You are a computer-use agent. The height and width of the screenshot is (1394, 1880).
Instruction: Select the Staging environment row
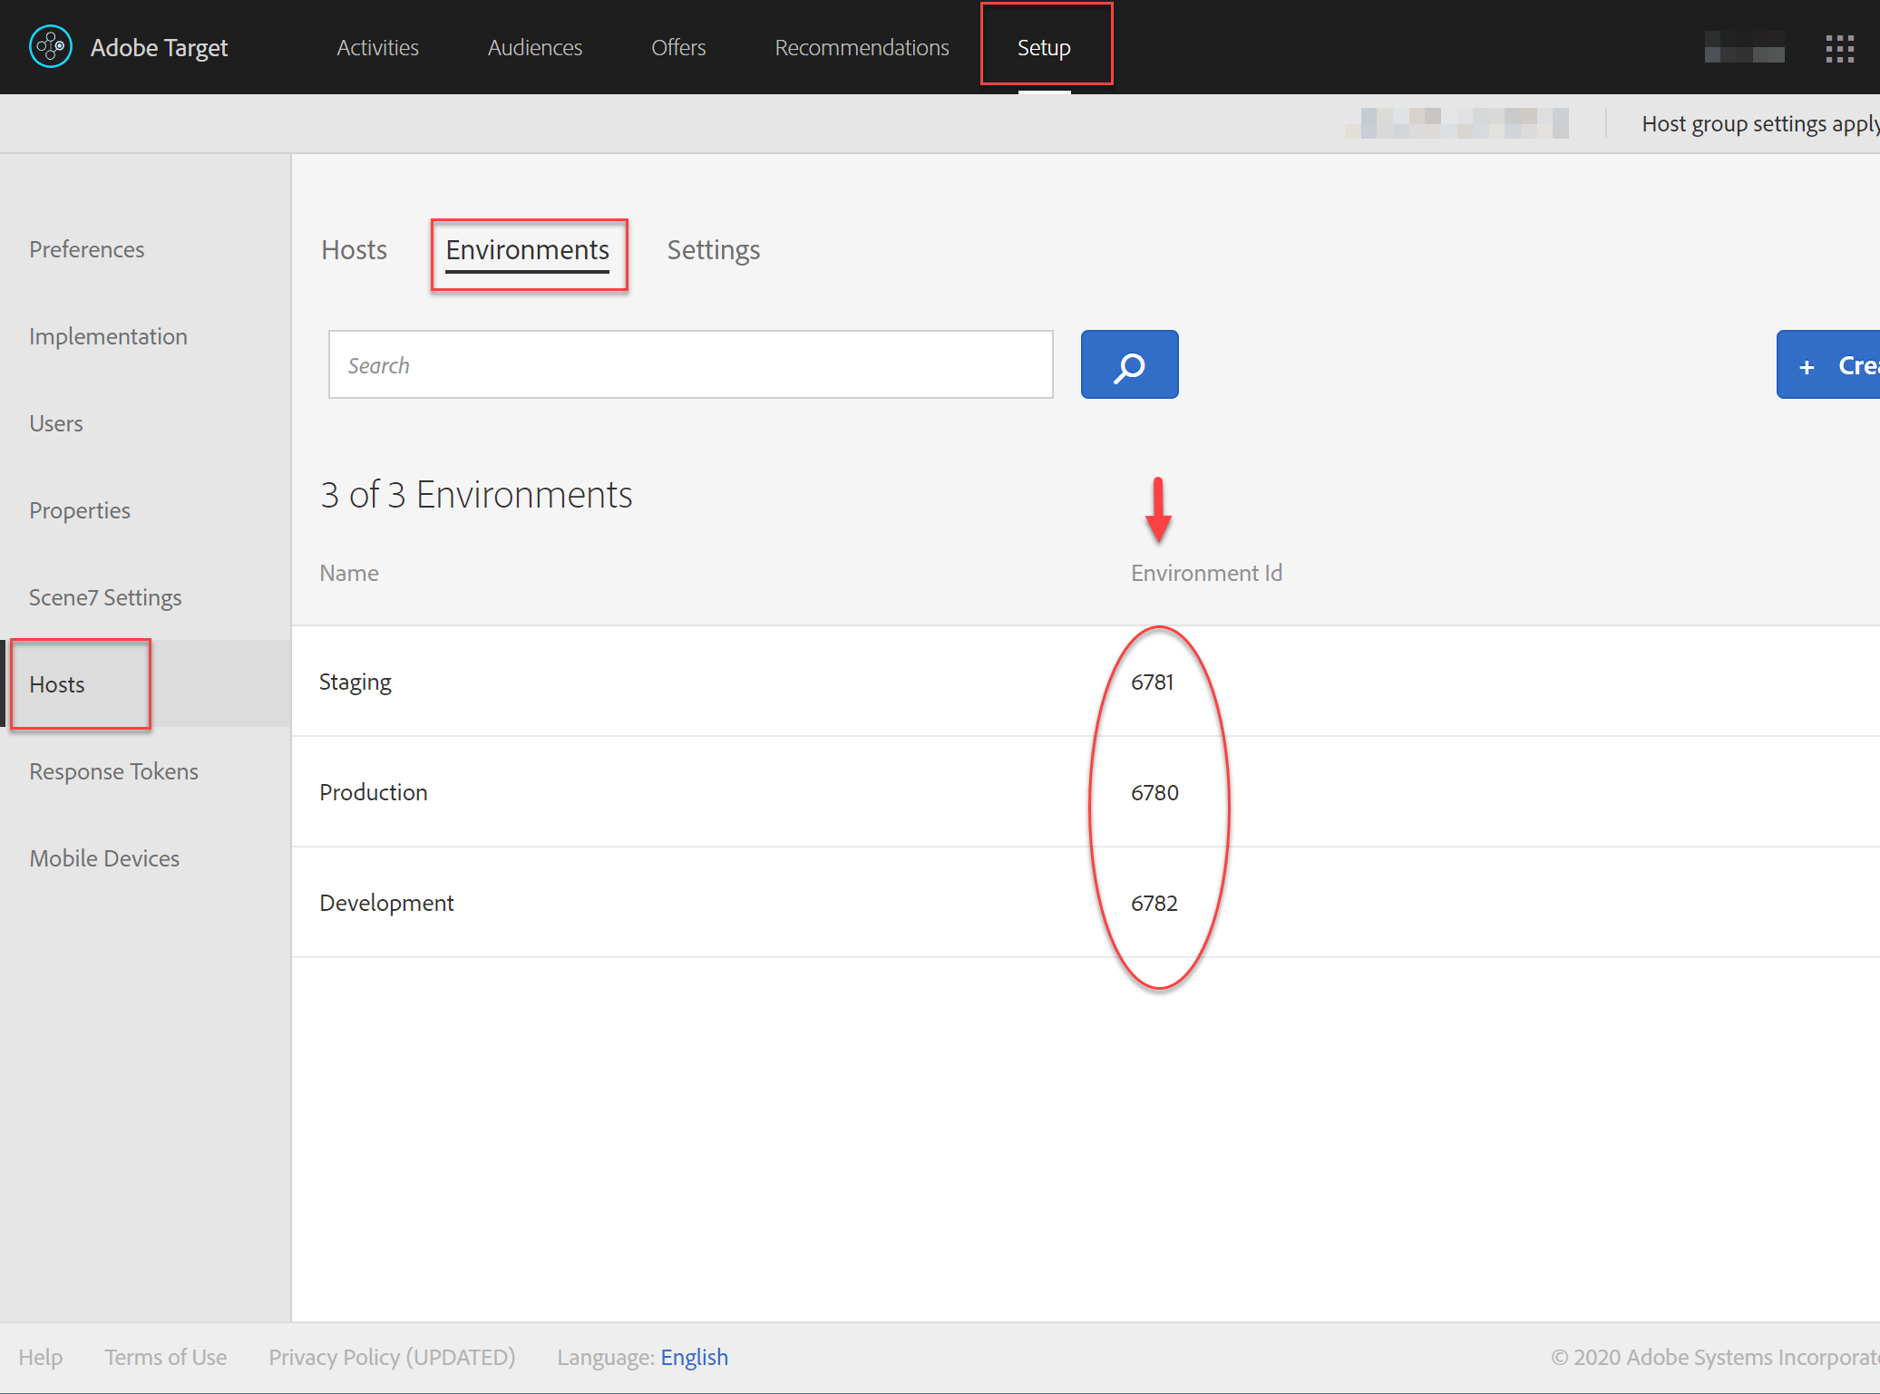[356, 682]
